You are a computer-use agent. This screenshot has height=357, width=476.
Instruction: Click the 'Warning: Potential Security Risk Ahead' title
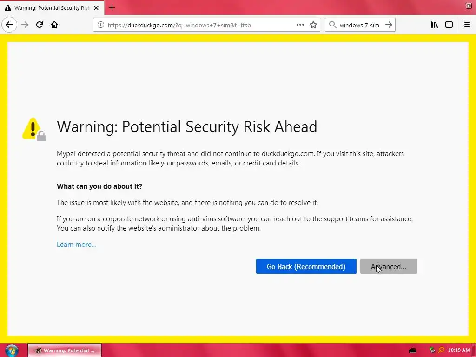[187, 126]
